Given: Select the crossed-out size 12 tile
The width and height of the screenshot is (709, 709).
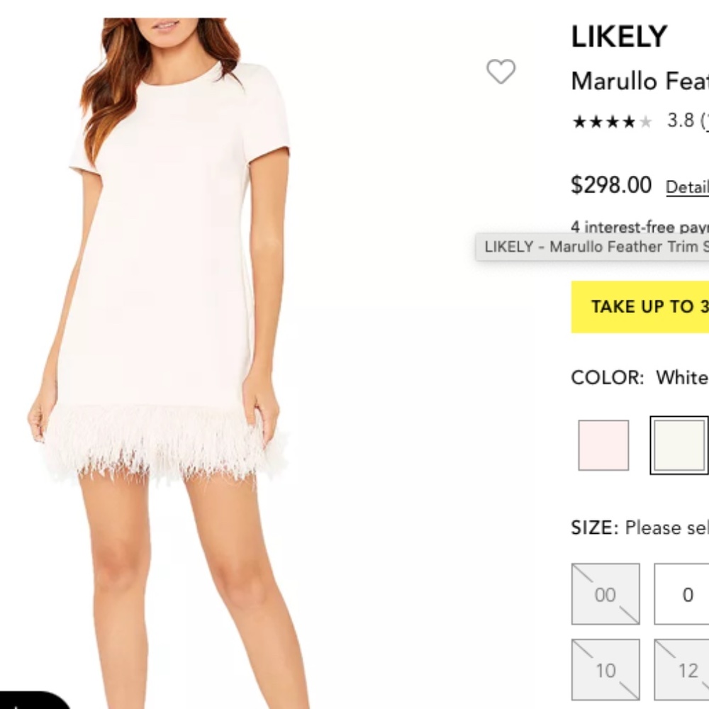Looking at the screenshot, I should point(686,669).
